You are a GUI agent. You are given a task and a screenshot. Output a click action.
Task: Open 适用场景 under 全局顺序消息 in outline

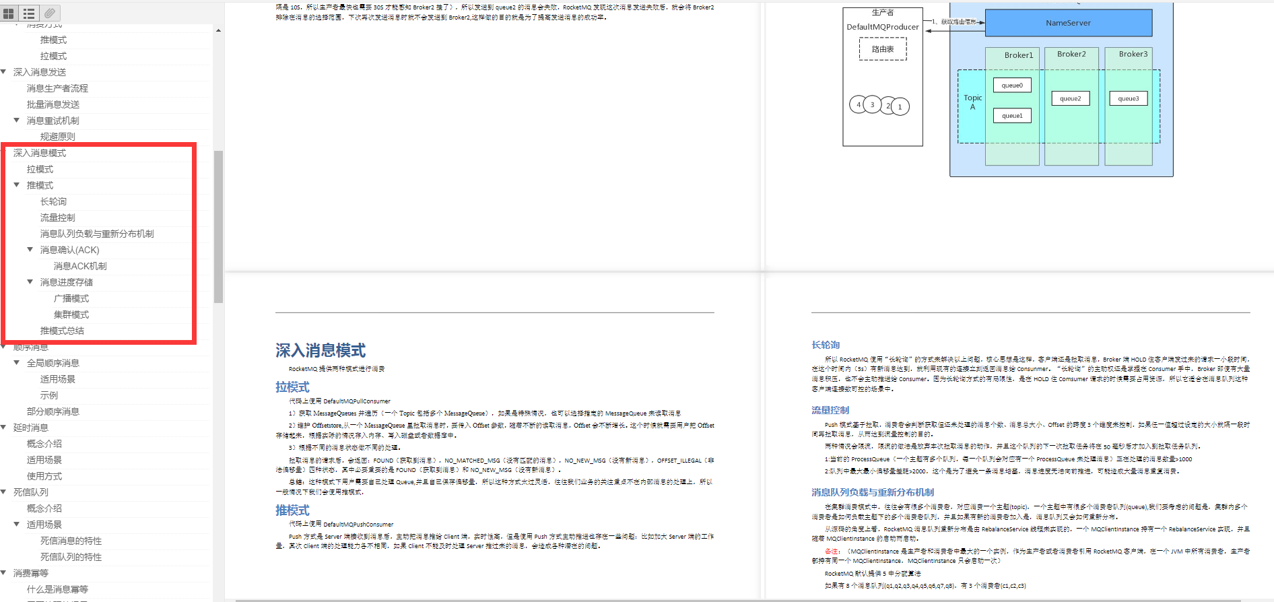pos(58,379)
